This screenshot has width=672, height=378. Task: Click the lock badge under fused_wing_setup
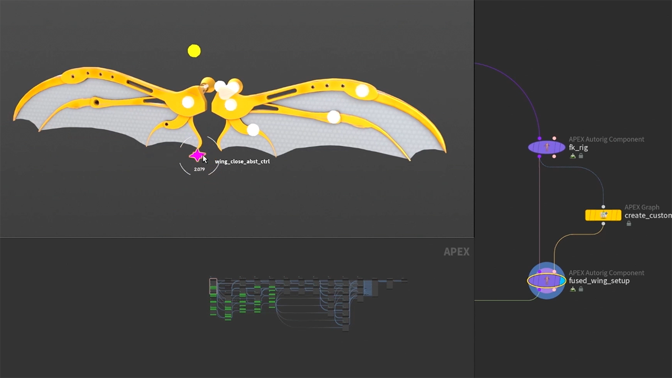(x=581, y=289)
